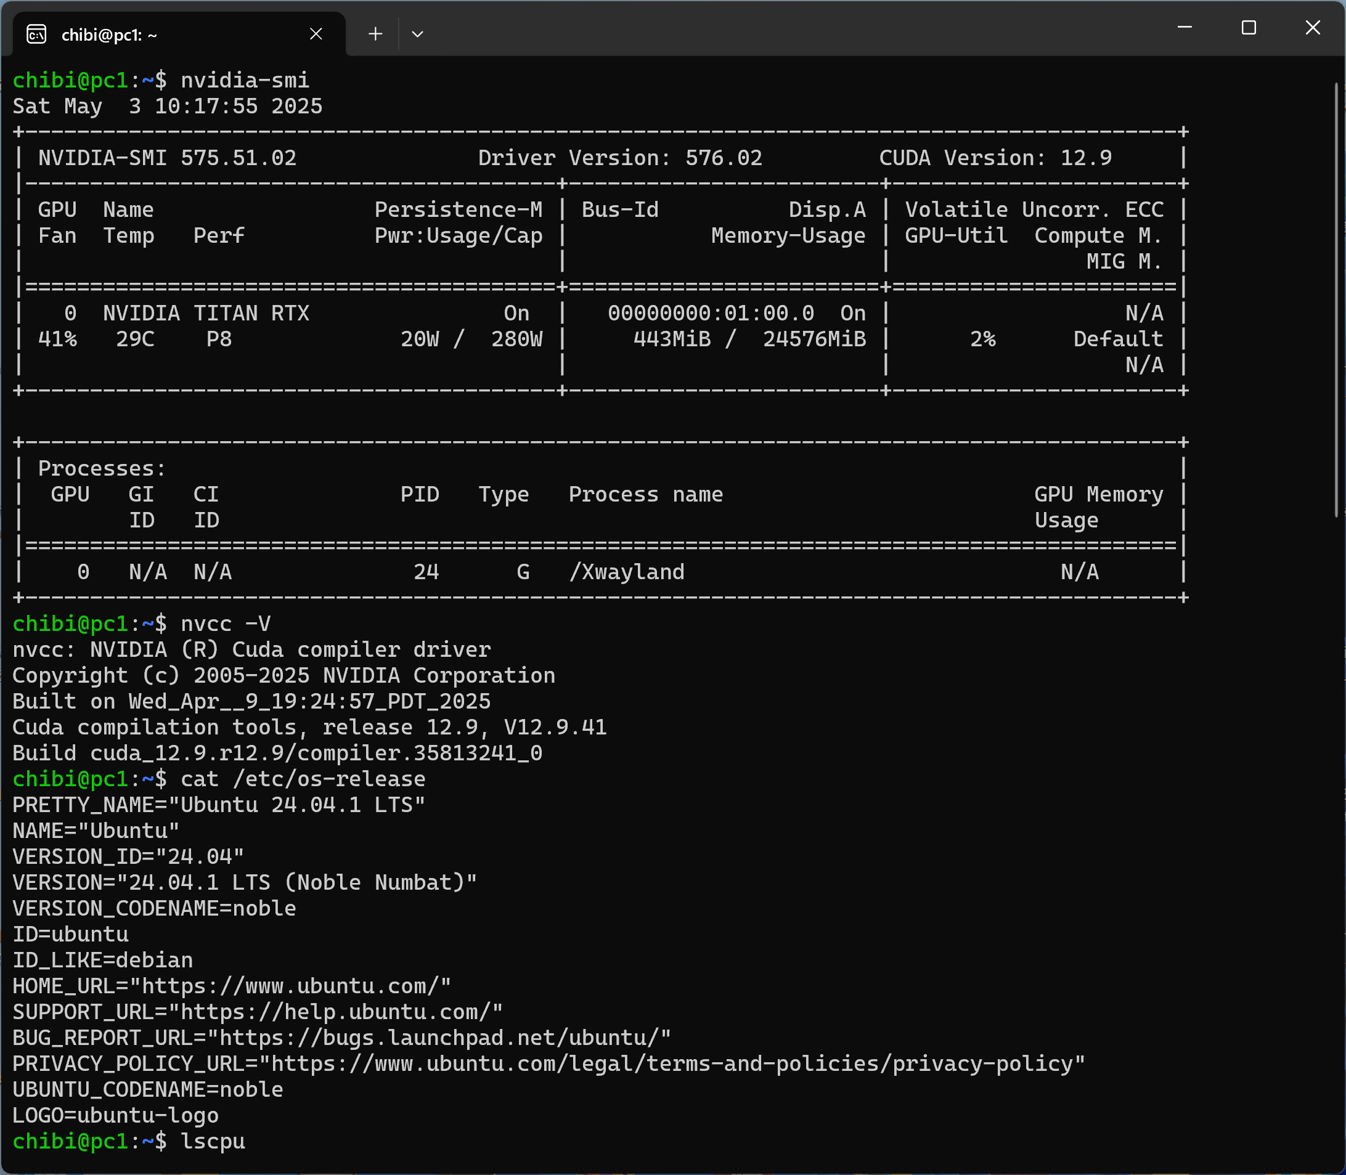Expand the new tab profile dropdown
The width and height of the screenshot is (1346, 1175).
click(x=417, y=34)
